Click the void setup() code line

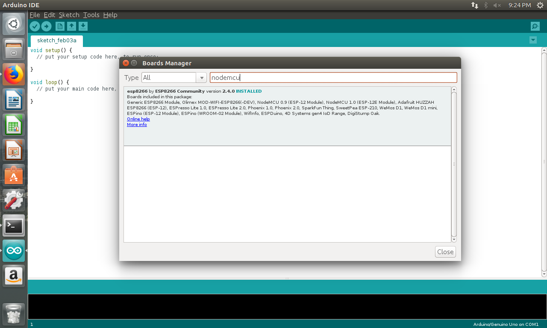tap(51, 50)
